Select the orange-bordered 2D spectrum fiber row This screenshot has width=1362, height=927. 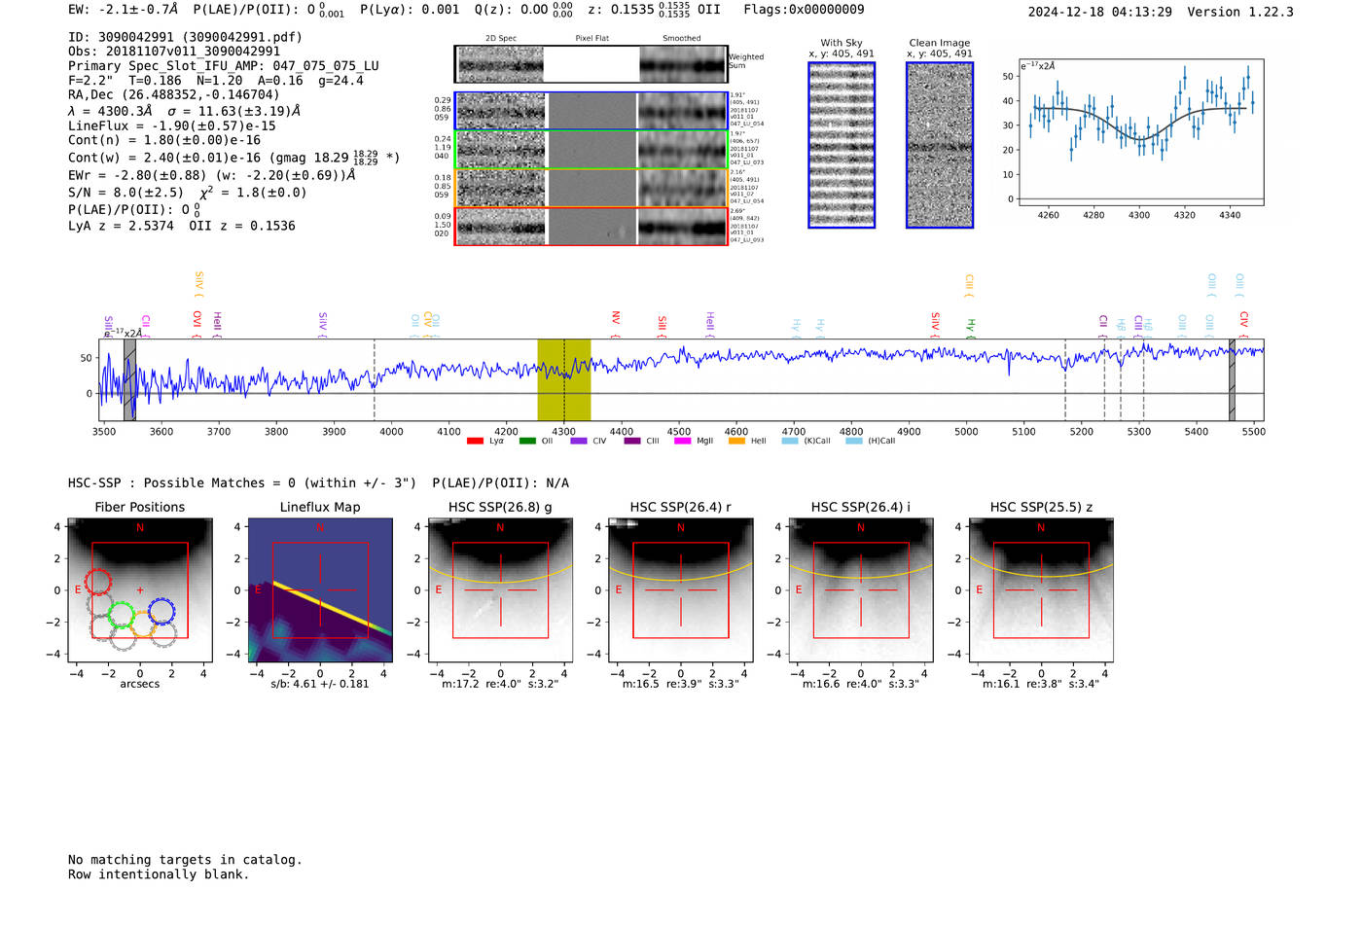pyautogui.click(x=591, y=188)
